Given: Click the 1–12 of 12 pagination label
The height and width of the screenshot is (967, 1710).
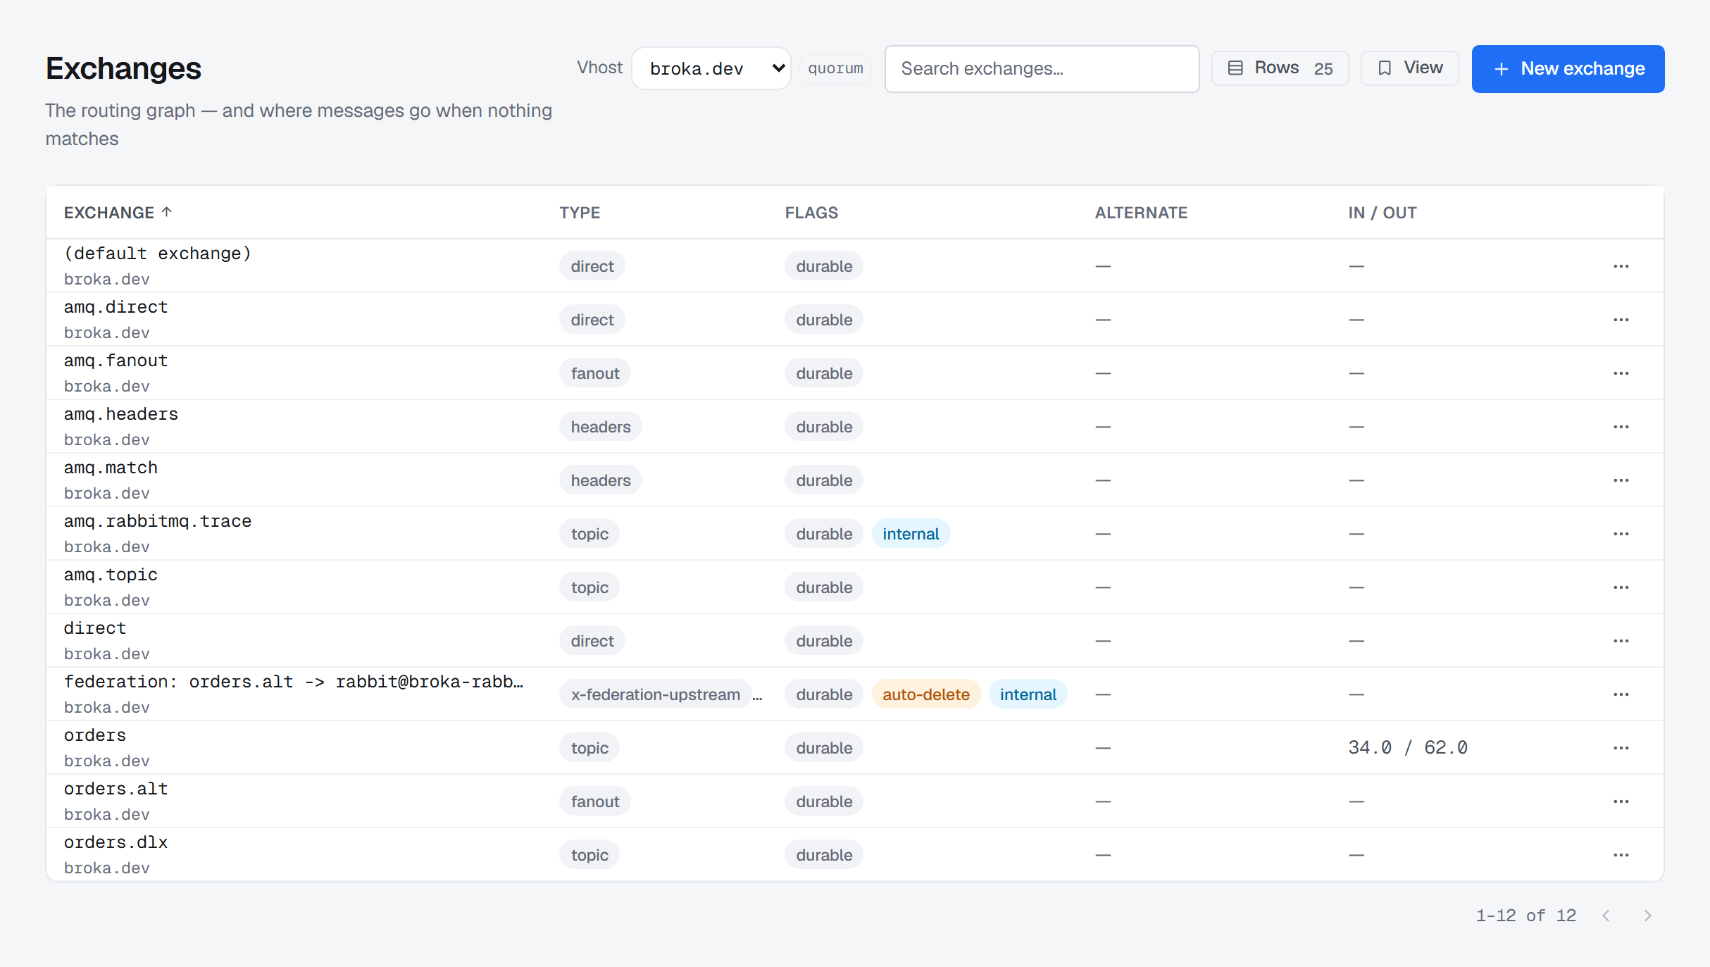Looking at the screenshot, I should point(1525,916).
